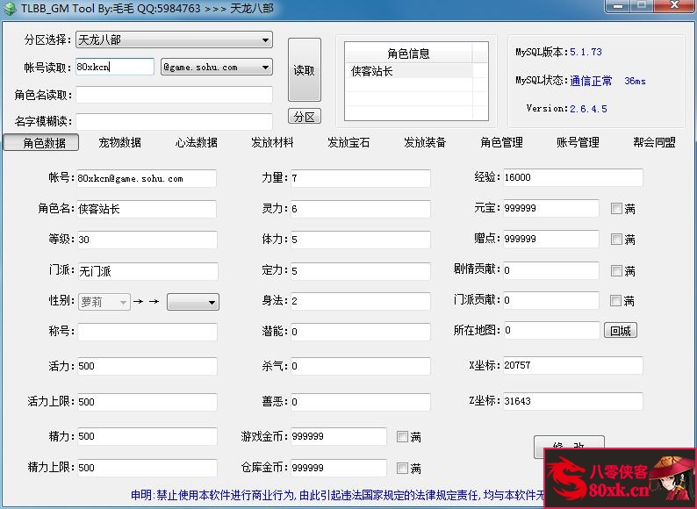Tick the 满 checkbox next to 剧情贡献
The width and height of the screenshot is (697, 509).
pyautogui.click(x=616, y=270)
